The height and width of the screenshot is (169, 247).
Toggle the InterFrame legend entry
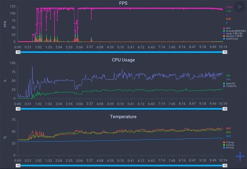pyautogui.click(x=231, y=39)
